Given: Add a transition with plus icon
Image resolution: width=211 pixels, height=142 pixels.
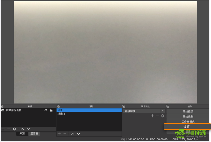Looking at the screenshot, I should click(152, 116).
